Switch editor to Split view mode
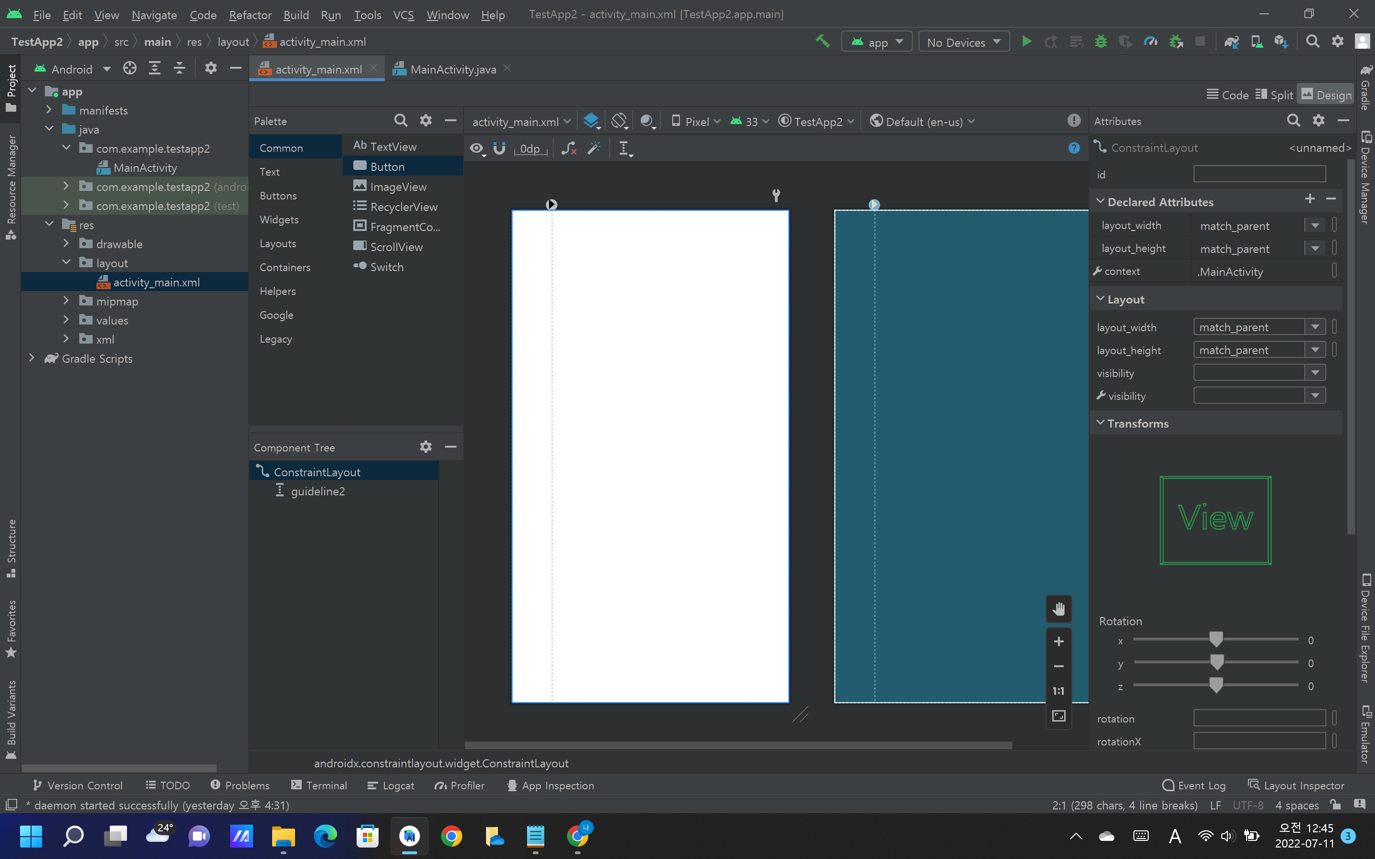The image size is (1375, 859). [1274, 95]
